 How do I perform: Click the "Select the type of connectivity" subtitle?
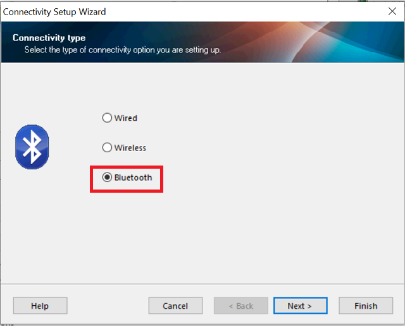[122, 49]
